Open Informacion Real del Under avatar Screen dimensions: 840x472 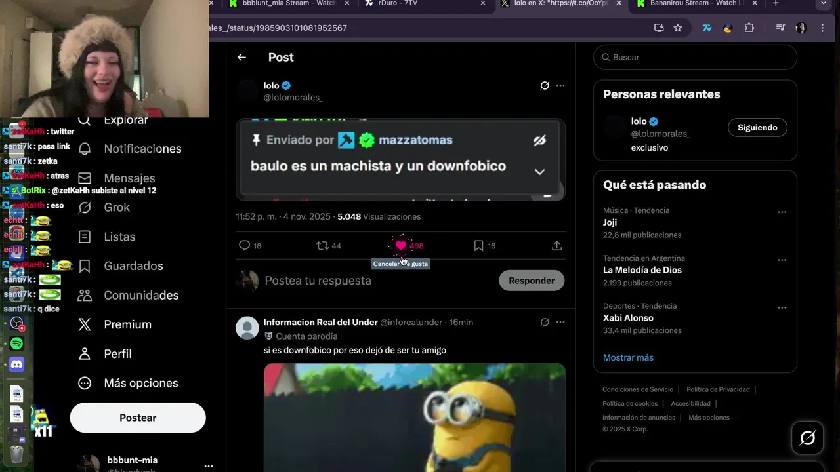247,328
